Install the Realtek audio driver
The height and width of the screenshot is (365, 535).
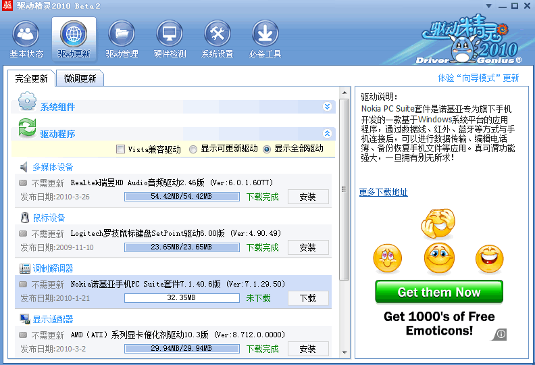308,197
